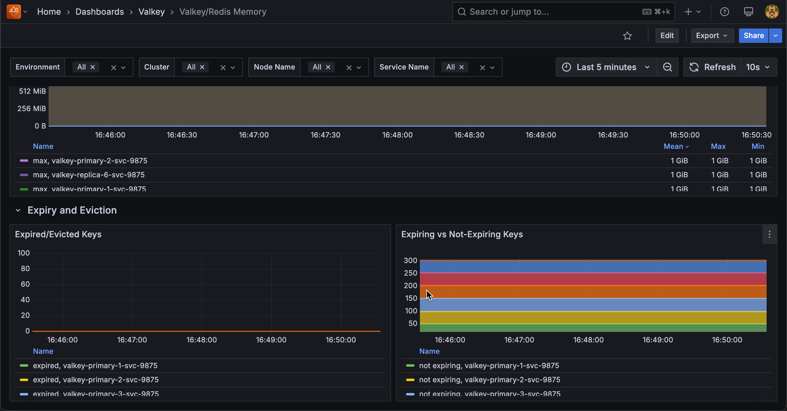Click the clock icon in the time picker
Viewport: 787px width, 411px height.
(x=567, y=67)
